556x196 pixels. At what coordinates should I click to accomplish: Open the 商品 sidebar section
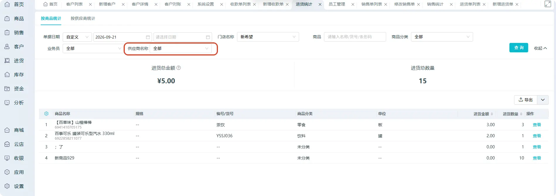(x=15, y=19)
